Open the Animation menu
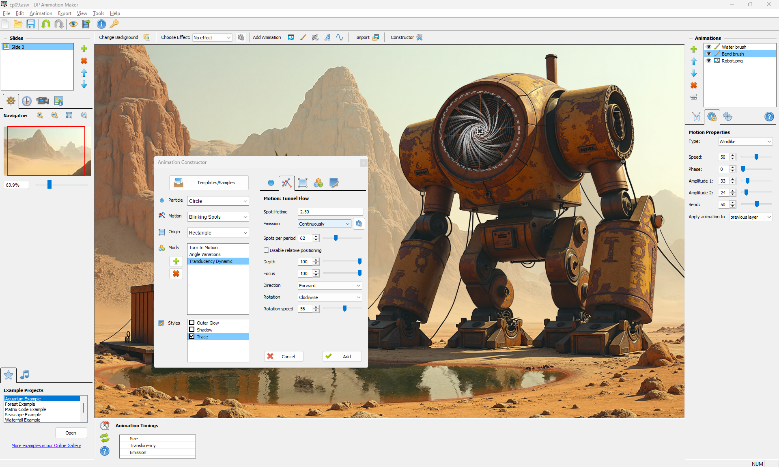This screenshot has width=779, height=467. click(41, 13)
